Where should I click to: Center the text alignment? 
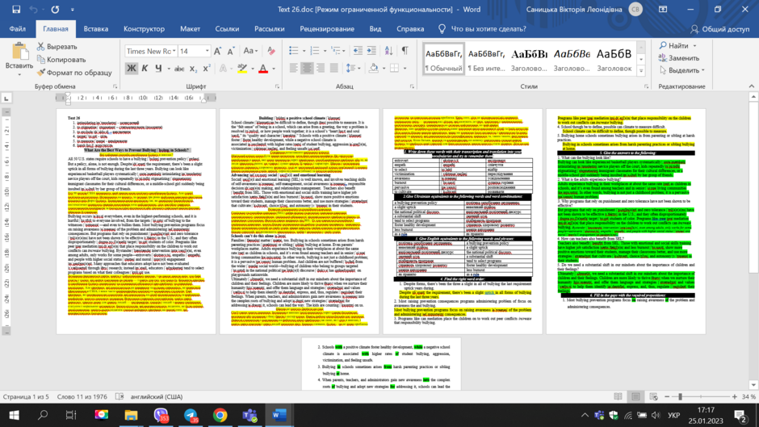click(x=307, y=69)
